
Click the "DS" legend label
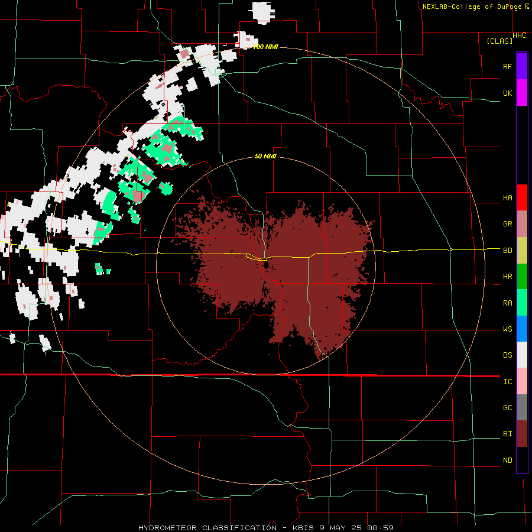(507, 355)
